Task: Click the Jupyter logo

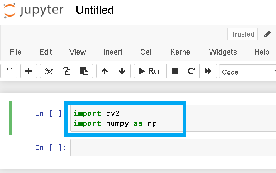Action: tap(34, 10)
